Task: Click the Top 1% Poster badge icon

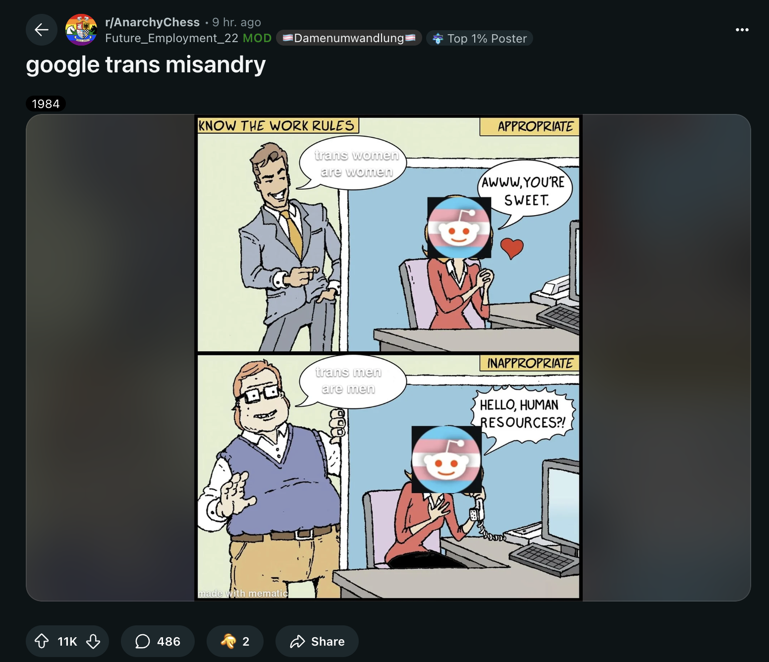Action: tap(438, 39)
